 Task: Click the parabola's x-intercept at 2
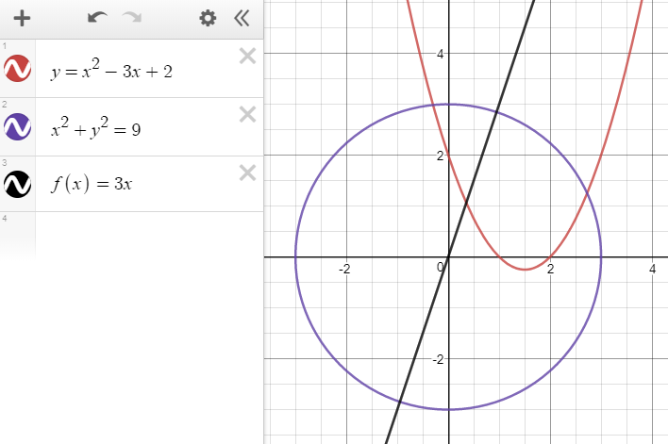(x=550, y=256)
